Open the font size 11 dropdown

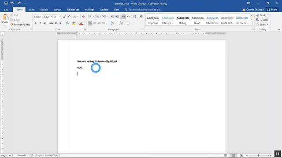click(60, 17)
